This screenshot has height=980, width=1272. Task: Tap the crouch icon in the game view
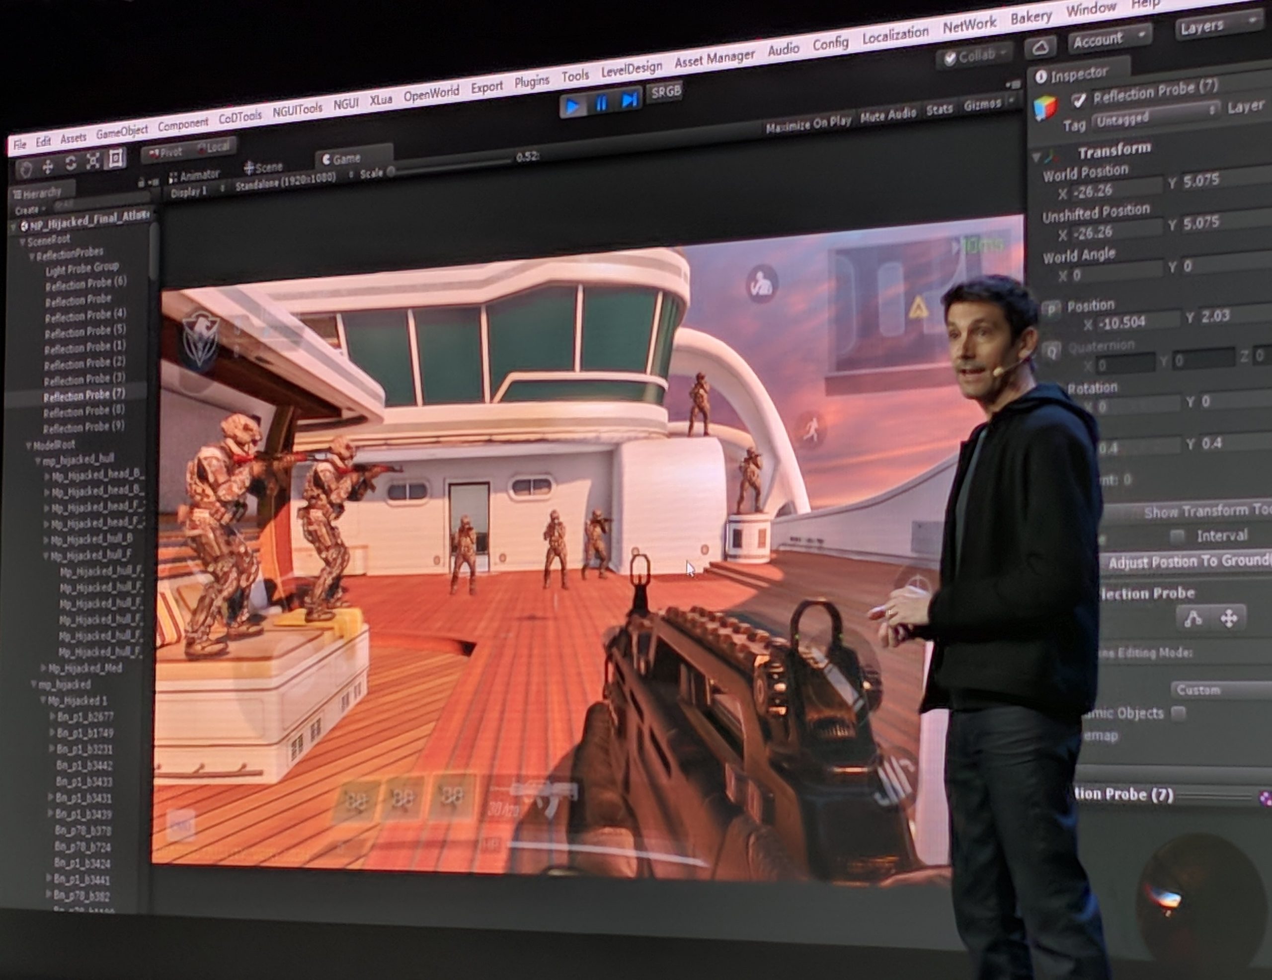(x=761, y=284)
